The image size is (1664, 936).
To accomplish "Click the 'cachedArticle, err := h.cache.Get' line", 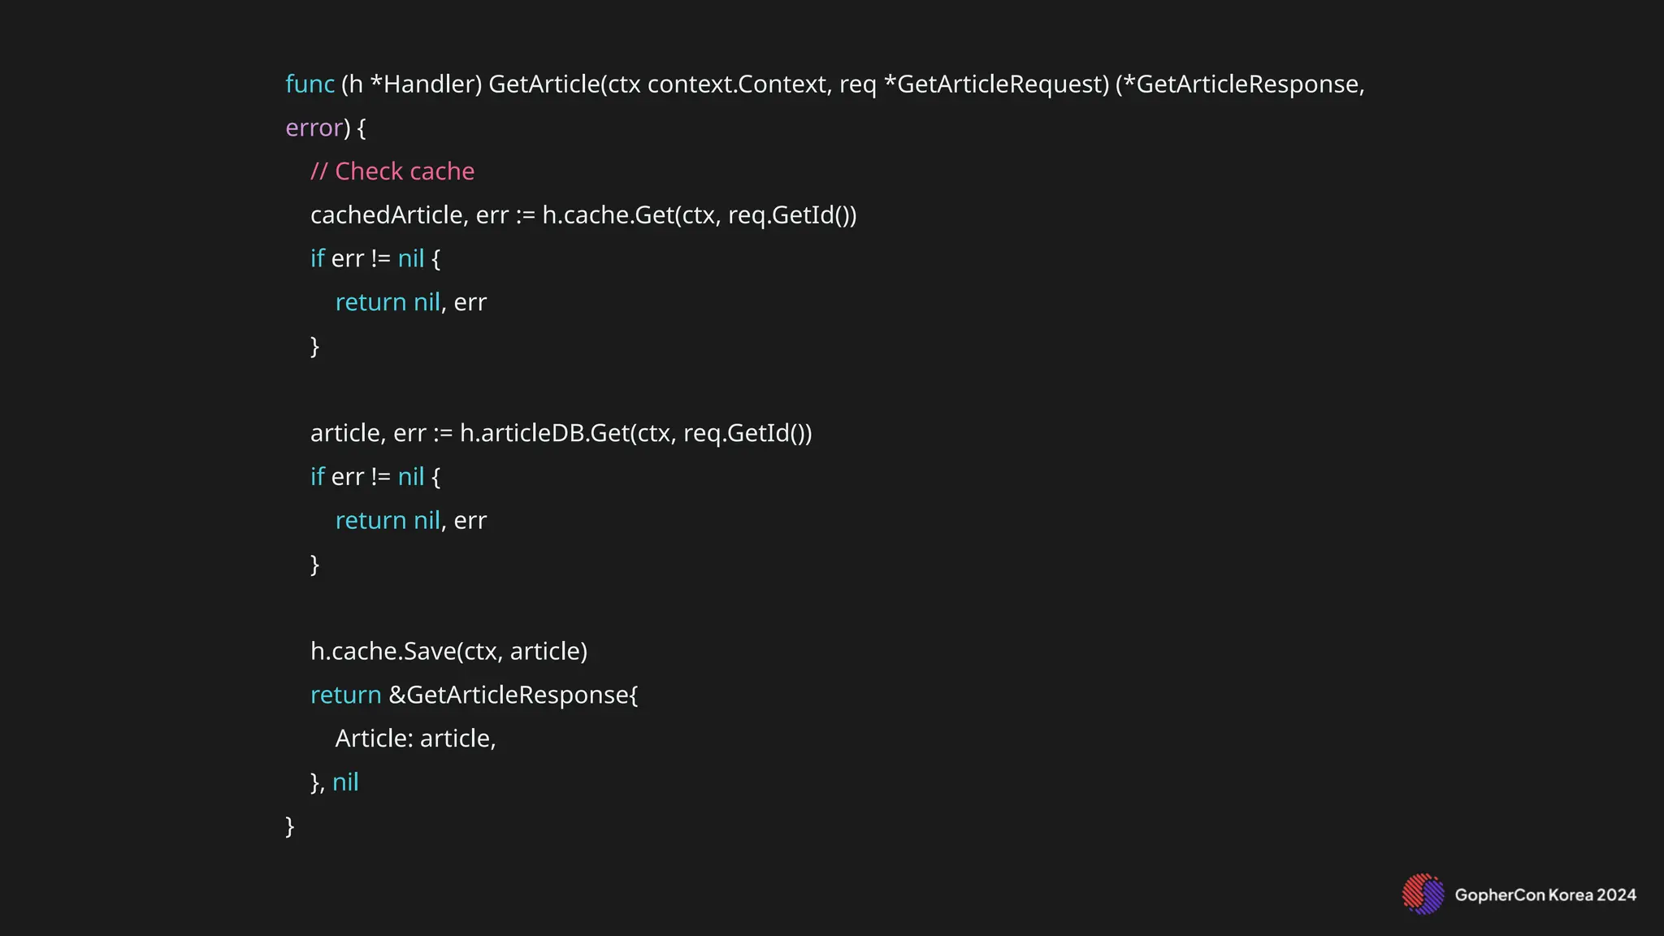I will pos(583,215).
